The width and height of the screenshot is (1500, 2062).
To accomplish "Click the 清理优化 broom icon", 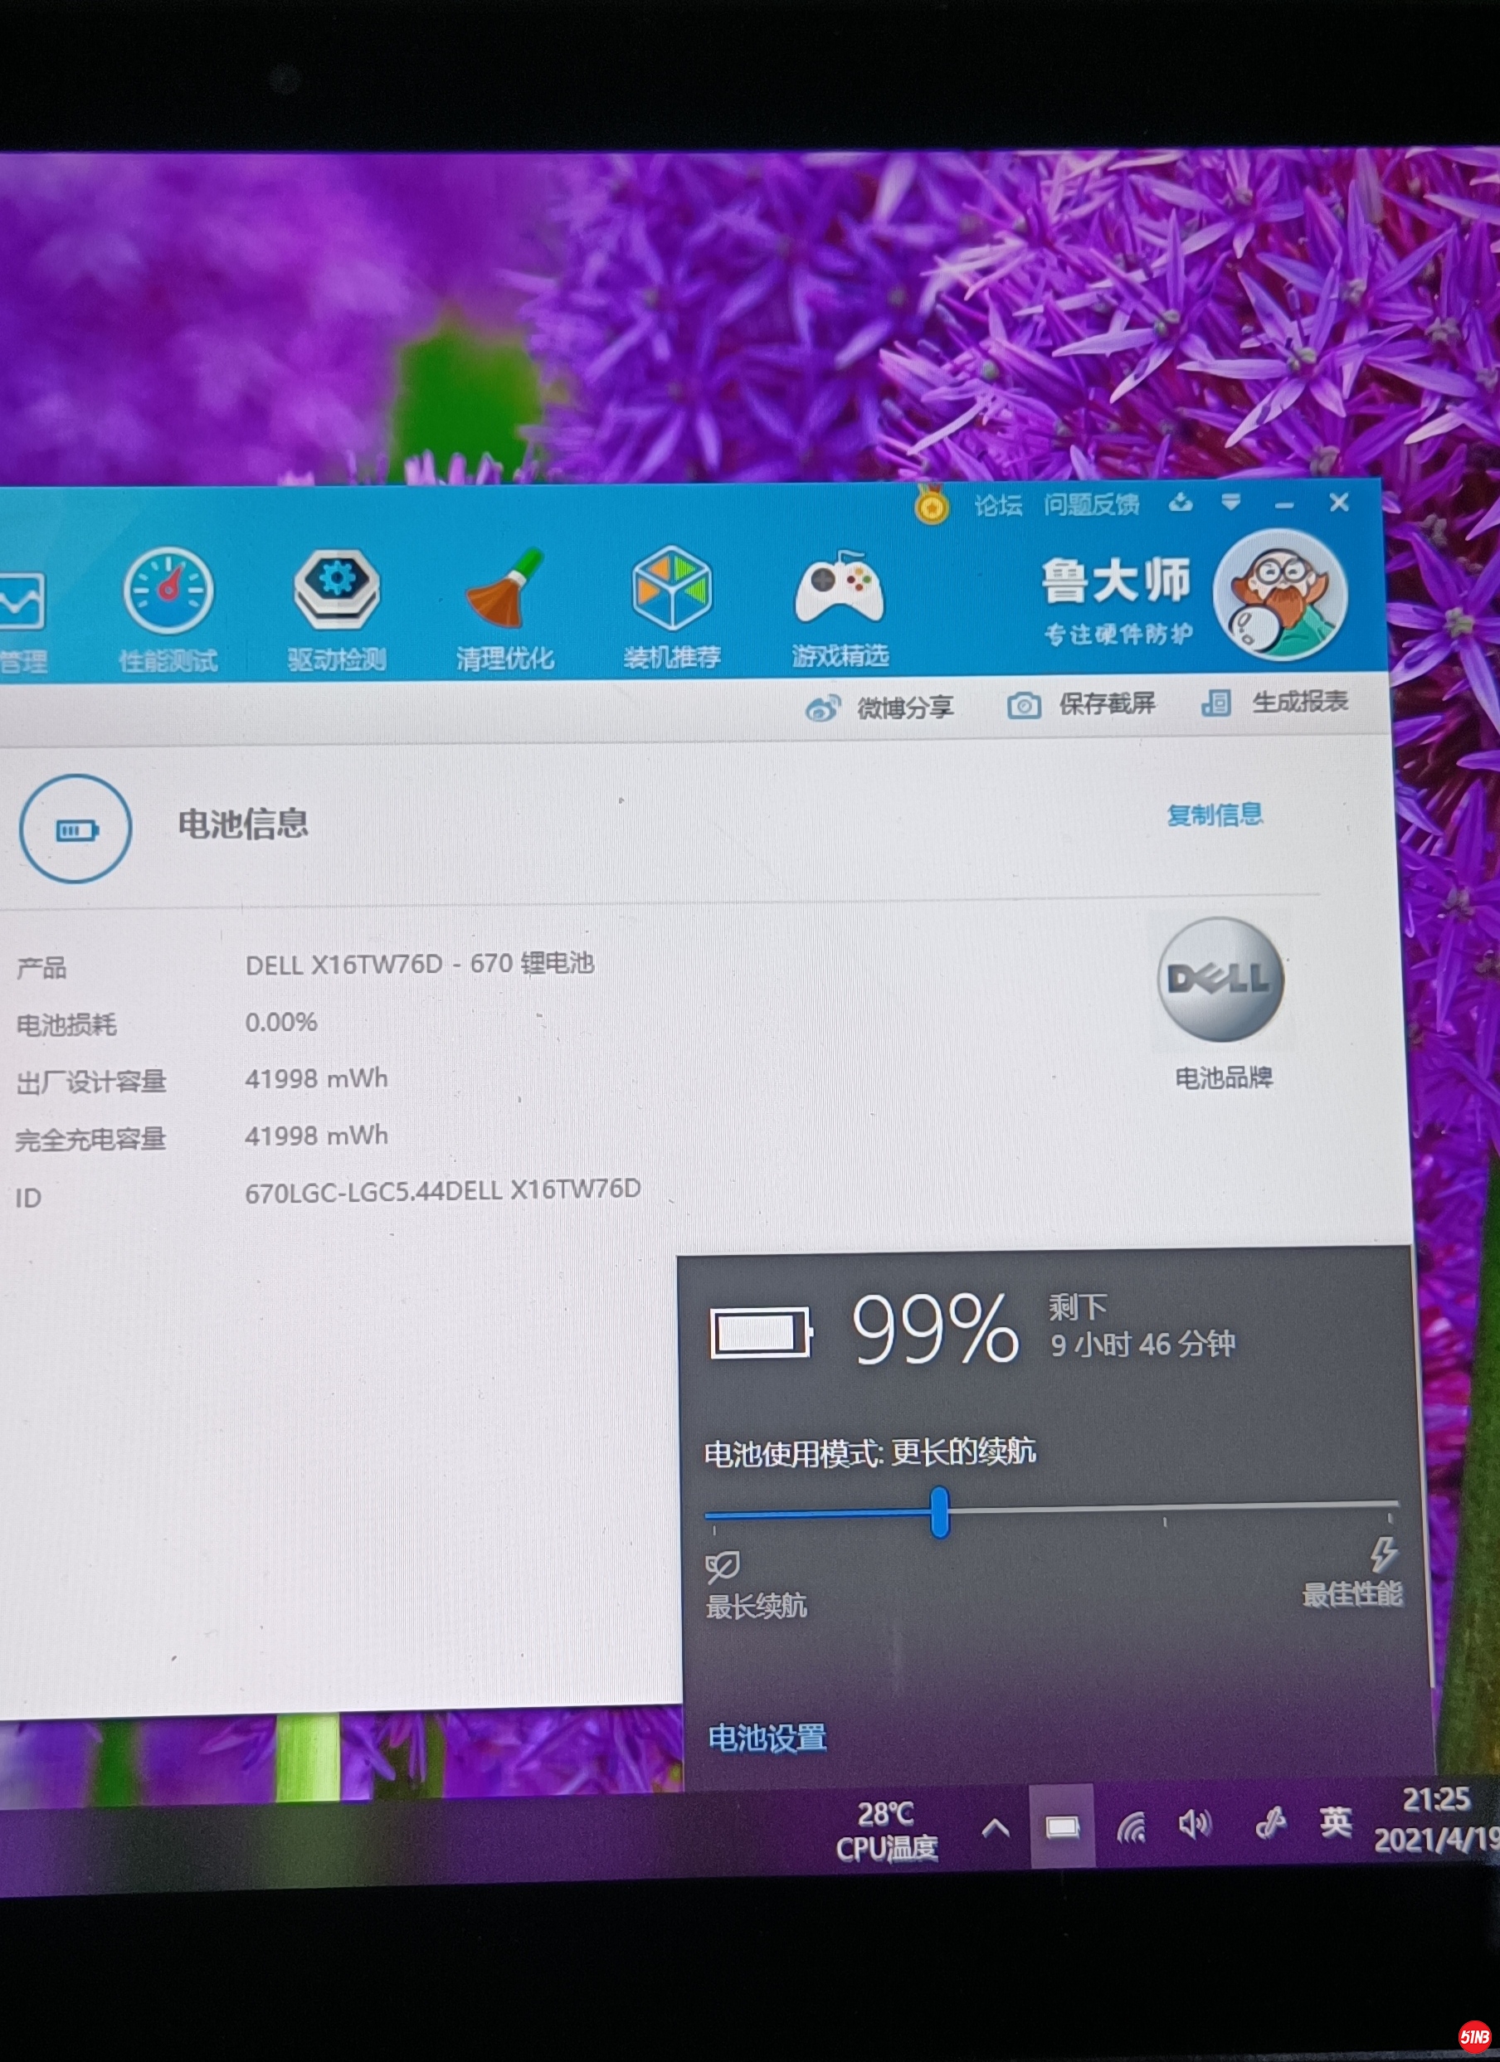I will pyautogui.click(x=505, y=591).
